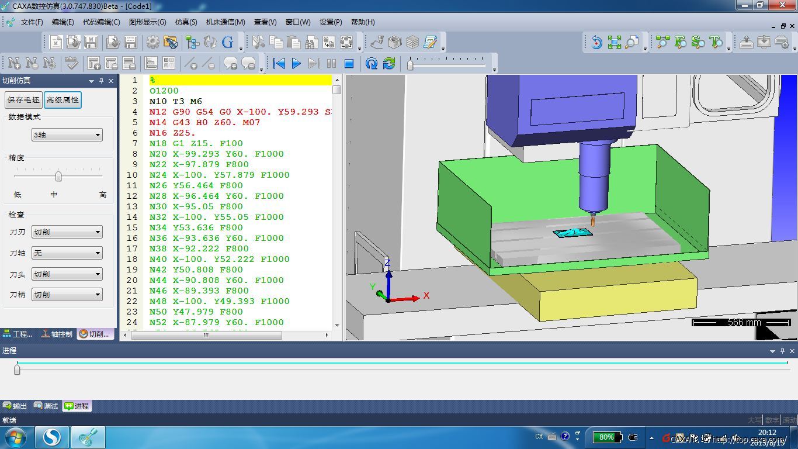This screenshot has width=798, height=449.
Task: Expand the 刀轴 dropdown showing 无
Action: click(x=67, y=253)
